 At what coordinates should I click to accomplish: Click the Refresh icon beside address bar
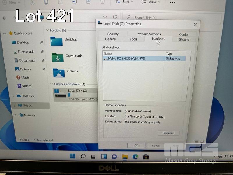(x=115, y=17)
